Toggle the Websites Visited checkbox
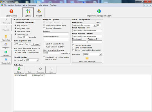This screenshot has width=152, height=112. pos(15,31)
